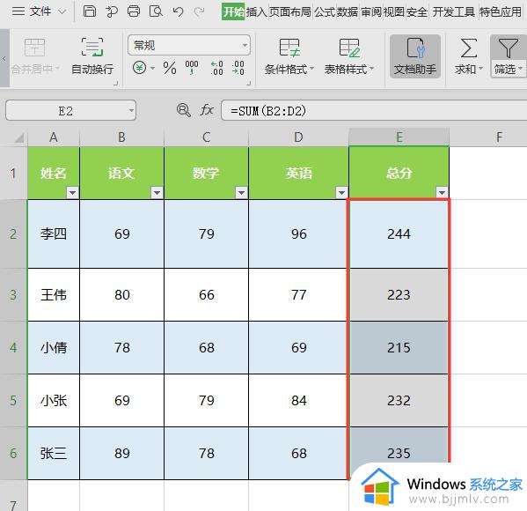Open 表格样式 table styles

tap(349, 56)
